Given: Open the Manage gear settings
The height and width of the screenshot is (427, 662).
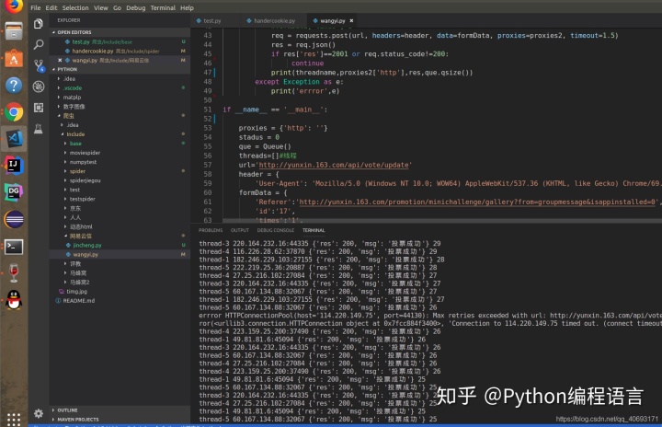Looking at the screenshot, I should [x=39, y=413].
